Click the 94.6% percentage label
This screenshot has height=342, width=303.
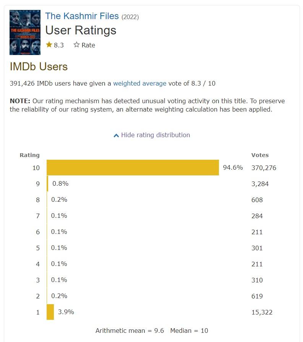(233, 168)
